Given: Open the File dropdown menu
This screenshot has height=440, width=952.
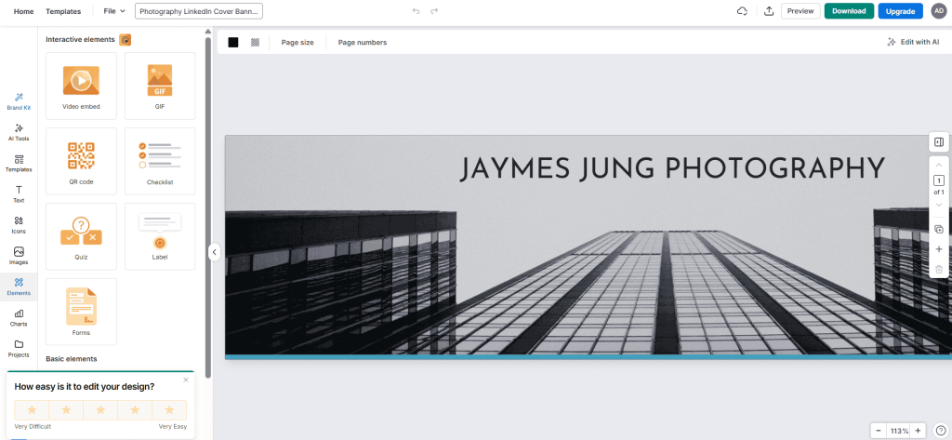Looking at the screenshot, I should pyautogui.click(x=114, y=11).
